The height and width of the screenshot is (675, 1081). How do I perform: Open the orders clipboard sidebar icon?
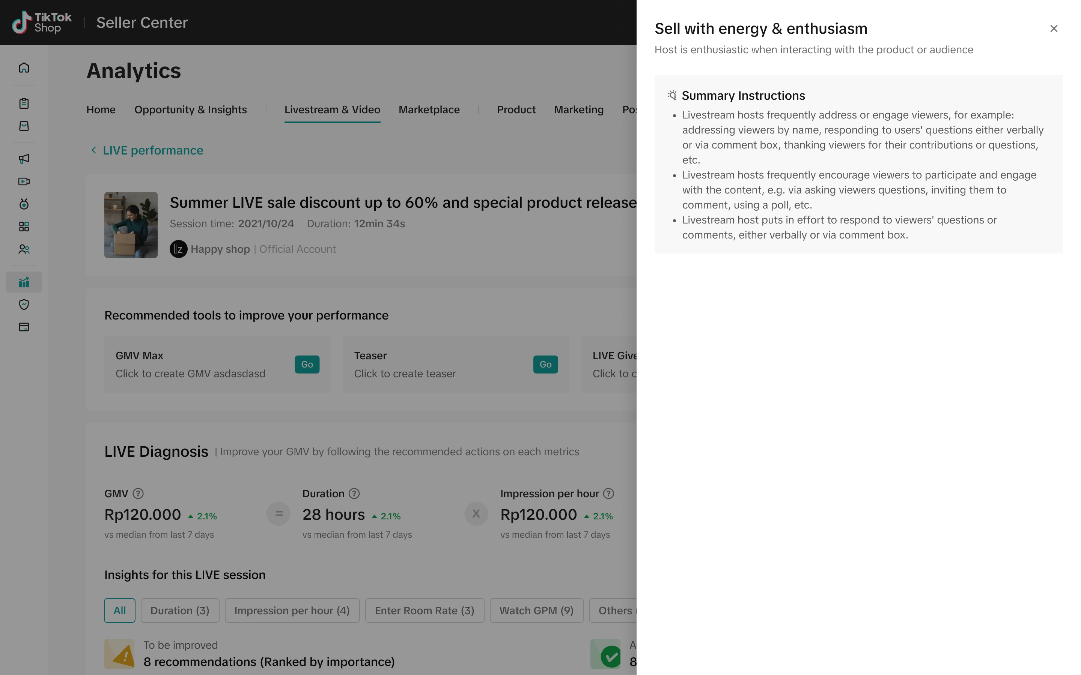coord(24,103)
